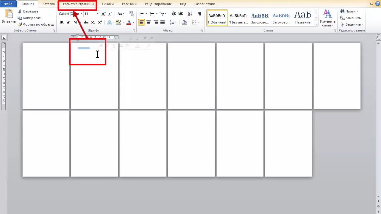Grow font size icon
This screenshot has height=214, width=381.
coord(103,14)
